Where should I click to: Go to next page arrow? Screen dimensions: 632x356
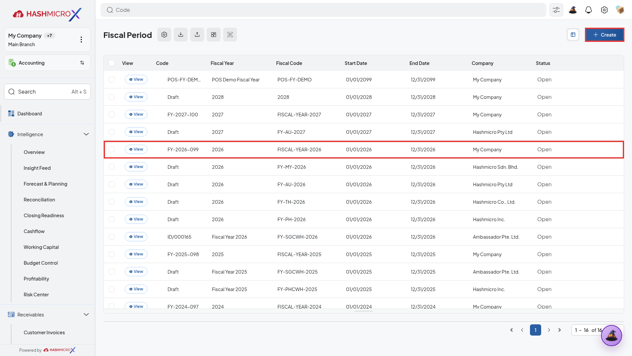(x=549, y=330)
